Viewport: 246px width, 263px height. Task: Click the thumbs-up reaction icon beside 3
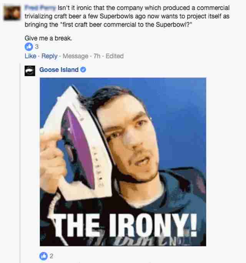(x=29, y=47)
